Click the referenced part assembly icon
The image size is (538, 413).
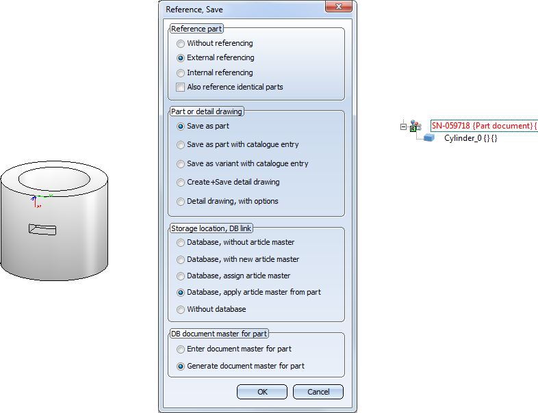click(x=415, y=126)
